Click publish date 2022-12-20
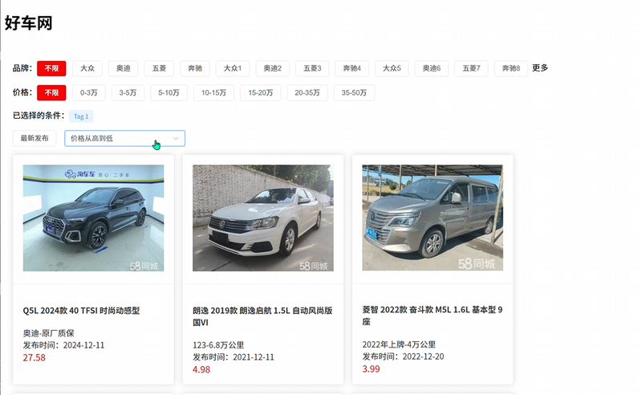Image resolution: width=642 pixels, height=395 pixels. pos(423,356)
